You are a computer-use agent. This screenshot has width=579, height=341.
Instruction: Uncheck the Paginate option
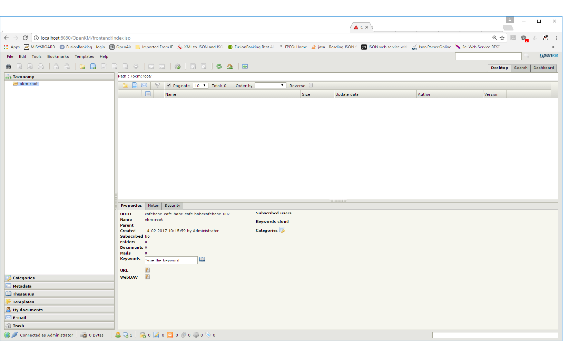169,85
